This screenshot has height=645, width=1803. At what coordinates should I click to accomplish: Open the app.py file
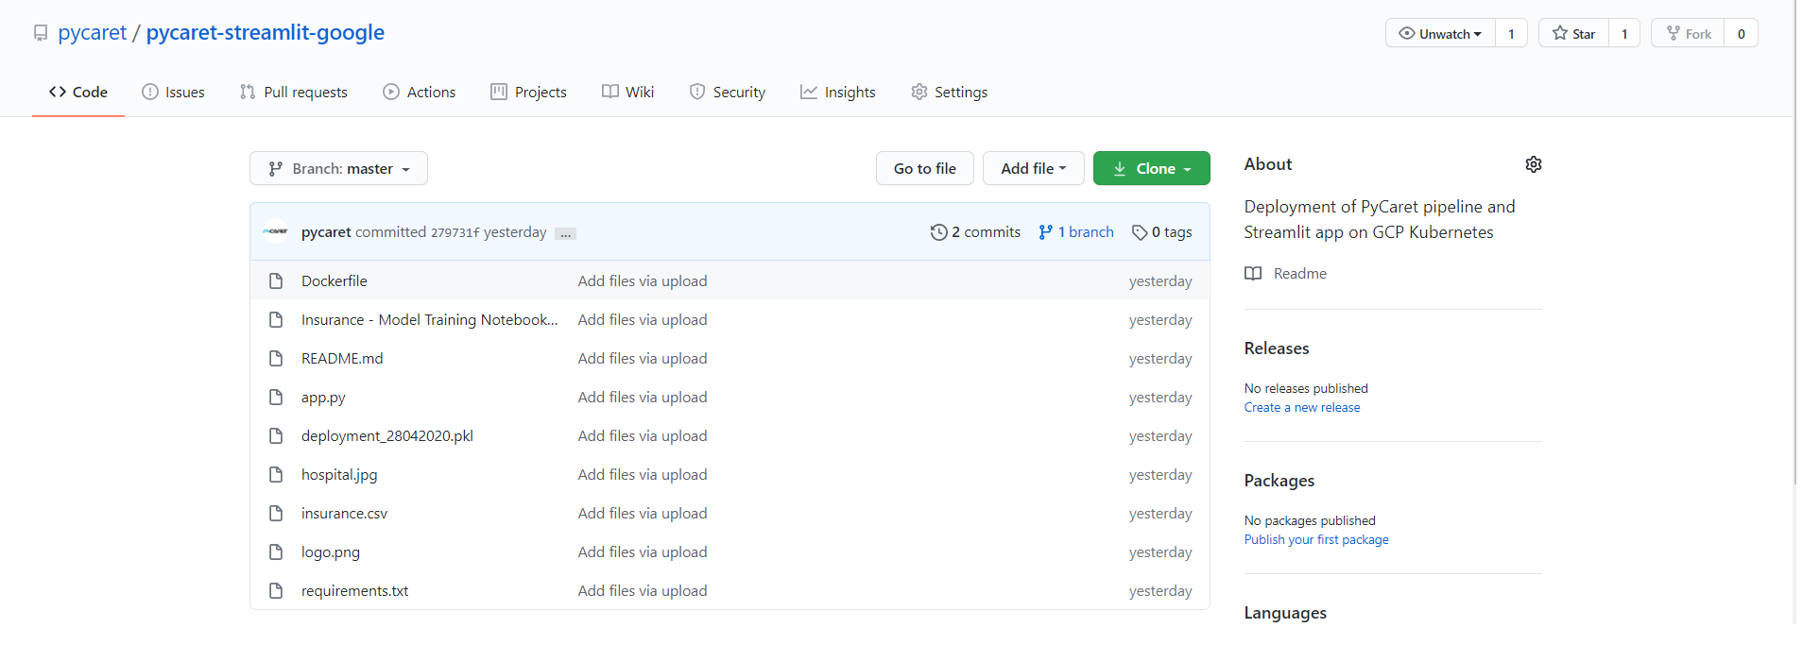(x=323, y=398)
